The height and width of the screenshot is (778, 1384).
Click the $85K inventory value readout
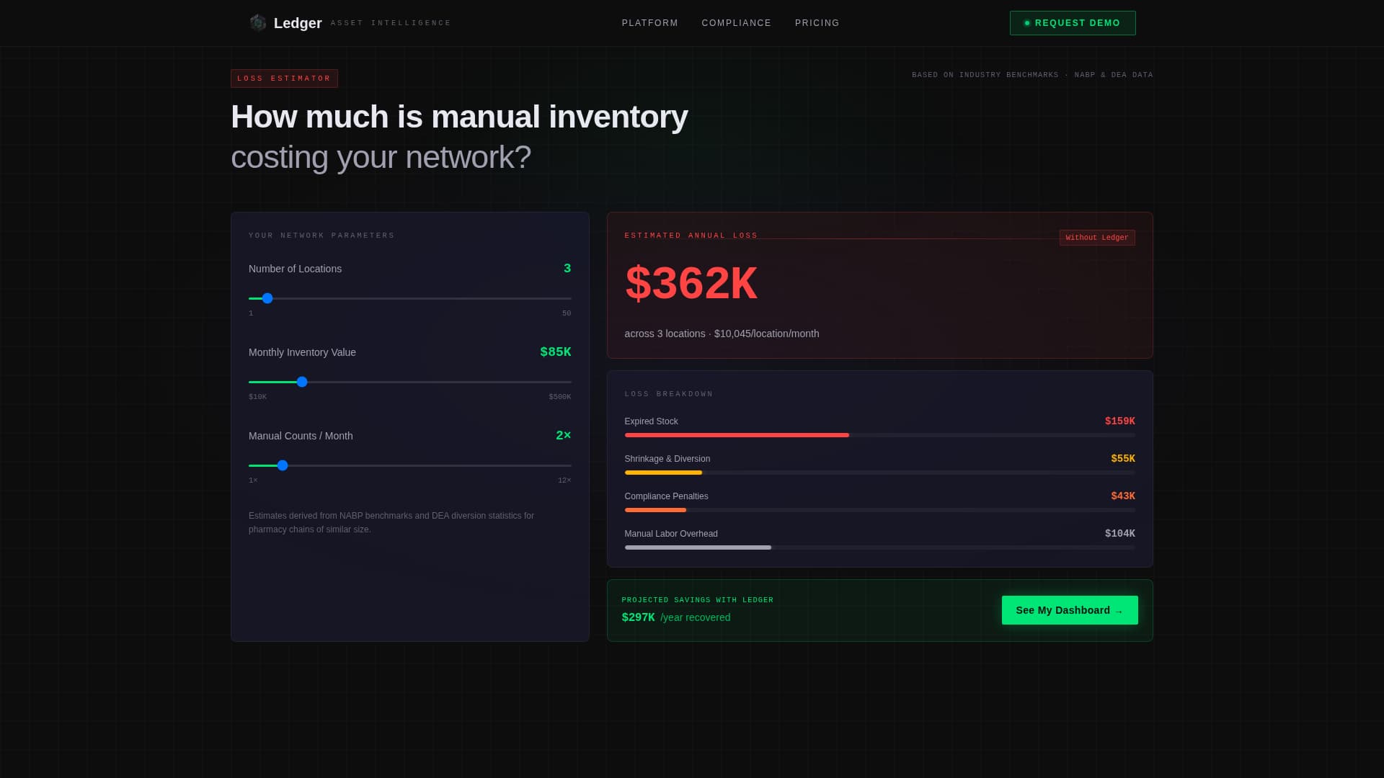coord(556,352)
